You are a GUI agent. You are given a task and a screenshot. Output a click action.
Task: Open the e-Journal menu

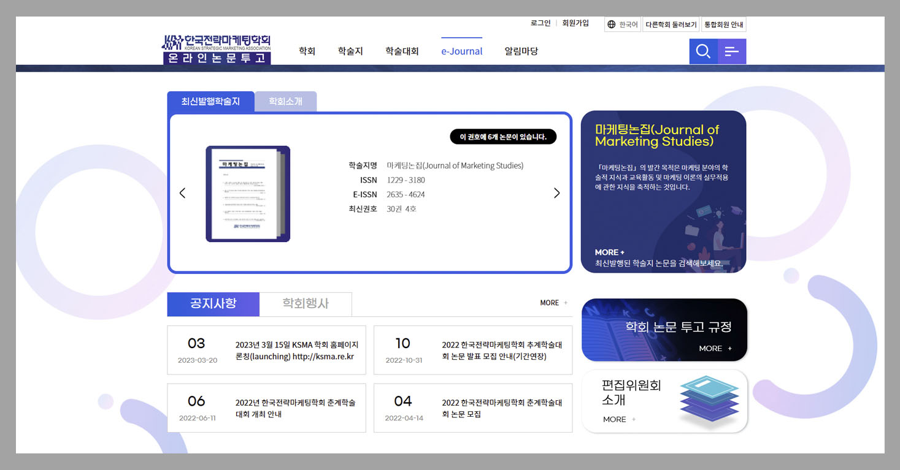pos(462,51)
